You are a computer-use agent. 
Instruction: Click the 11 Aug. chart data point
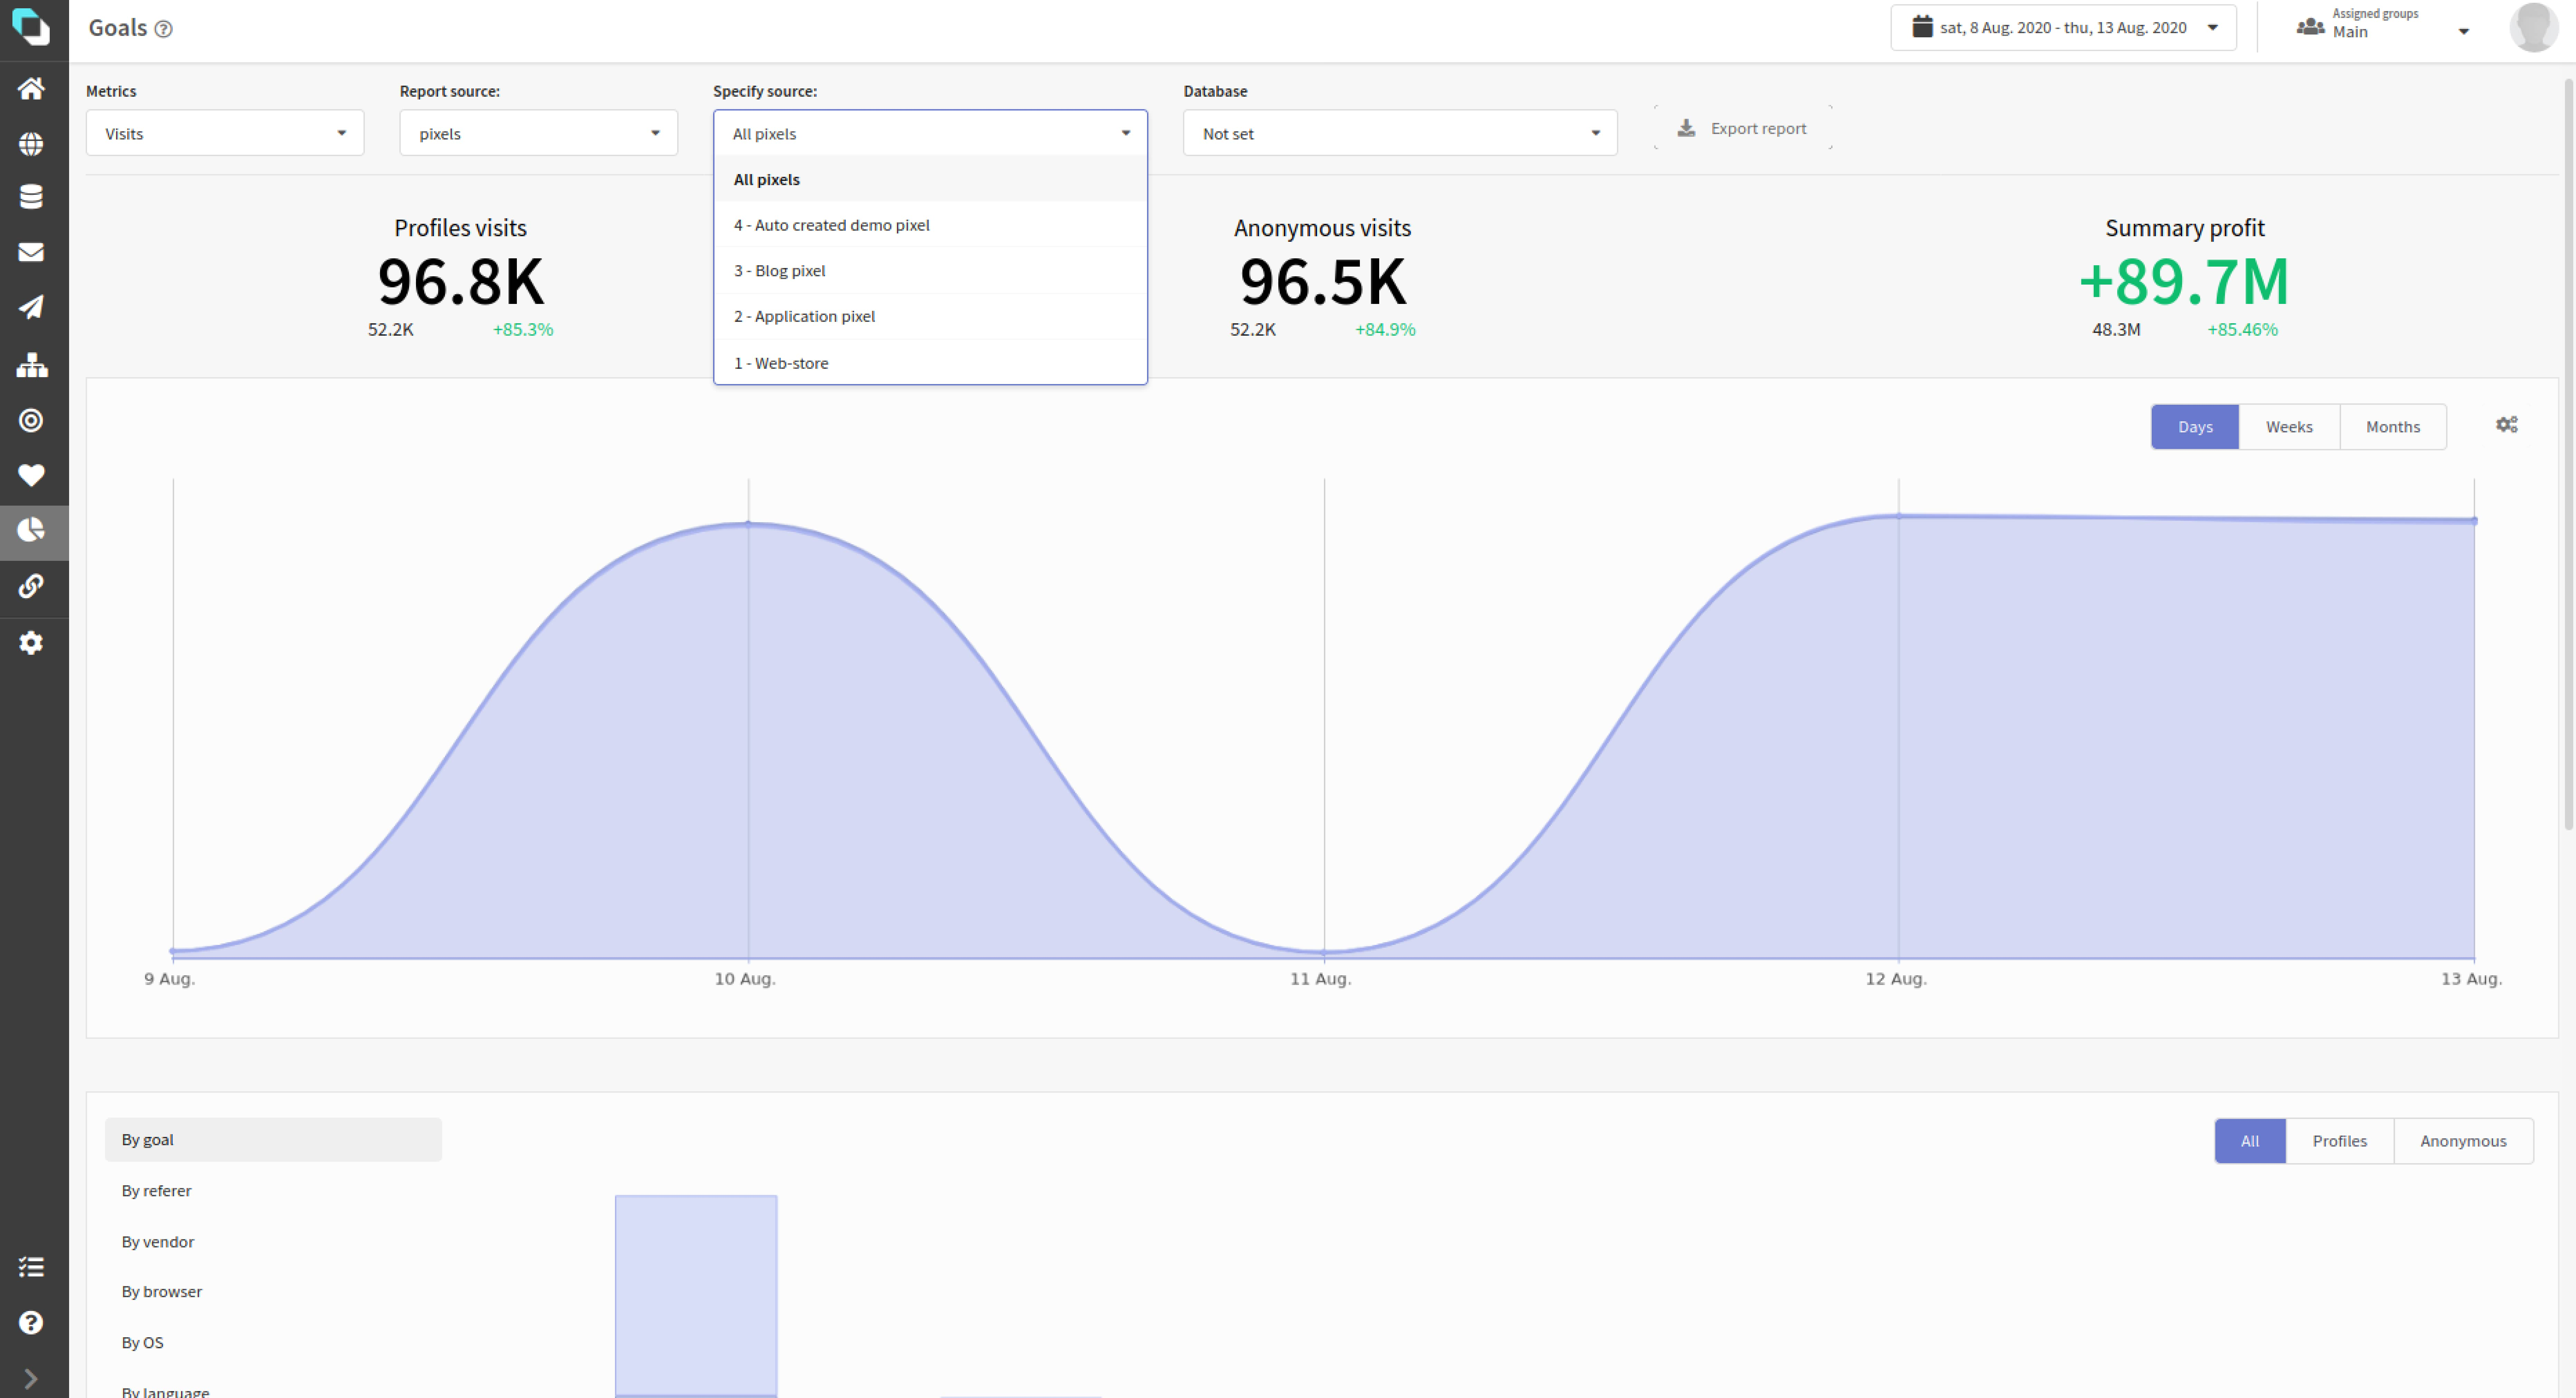1324,952
